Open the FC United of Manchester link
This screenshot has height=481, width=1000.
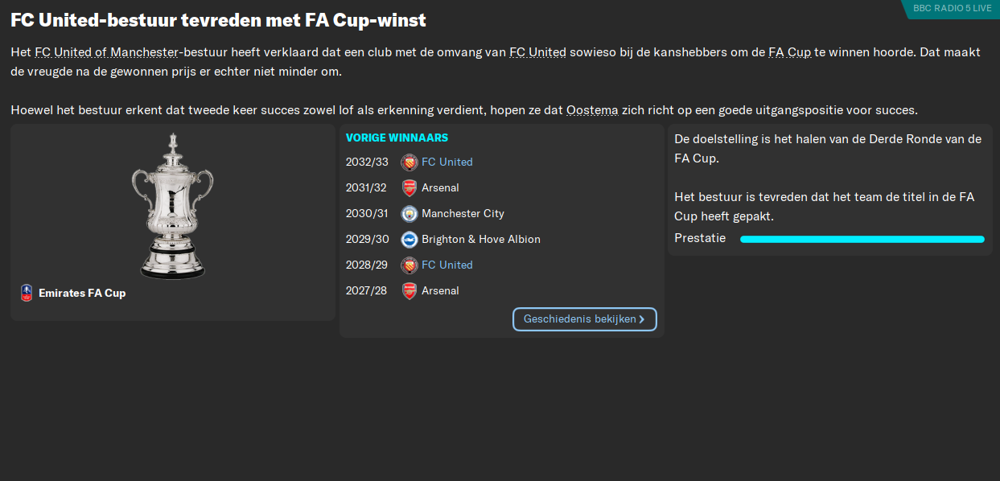[106, 52]
